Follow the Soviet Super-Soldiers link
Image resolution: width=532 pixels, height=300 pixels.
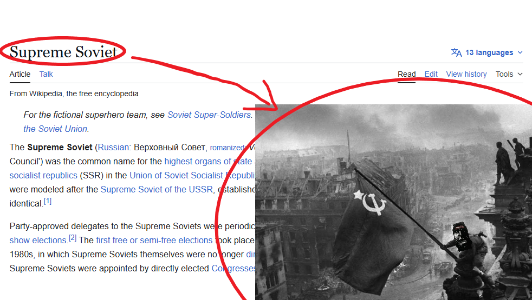(209, 115)
